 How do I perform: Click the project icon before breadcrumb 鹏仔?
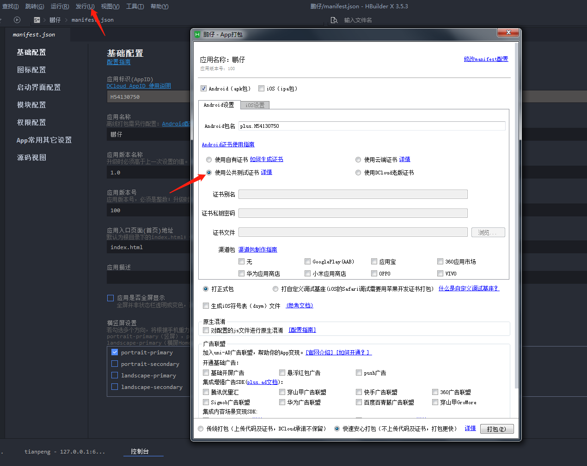pos(37,20)
